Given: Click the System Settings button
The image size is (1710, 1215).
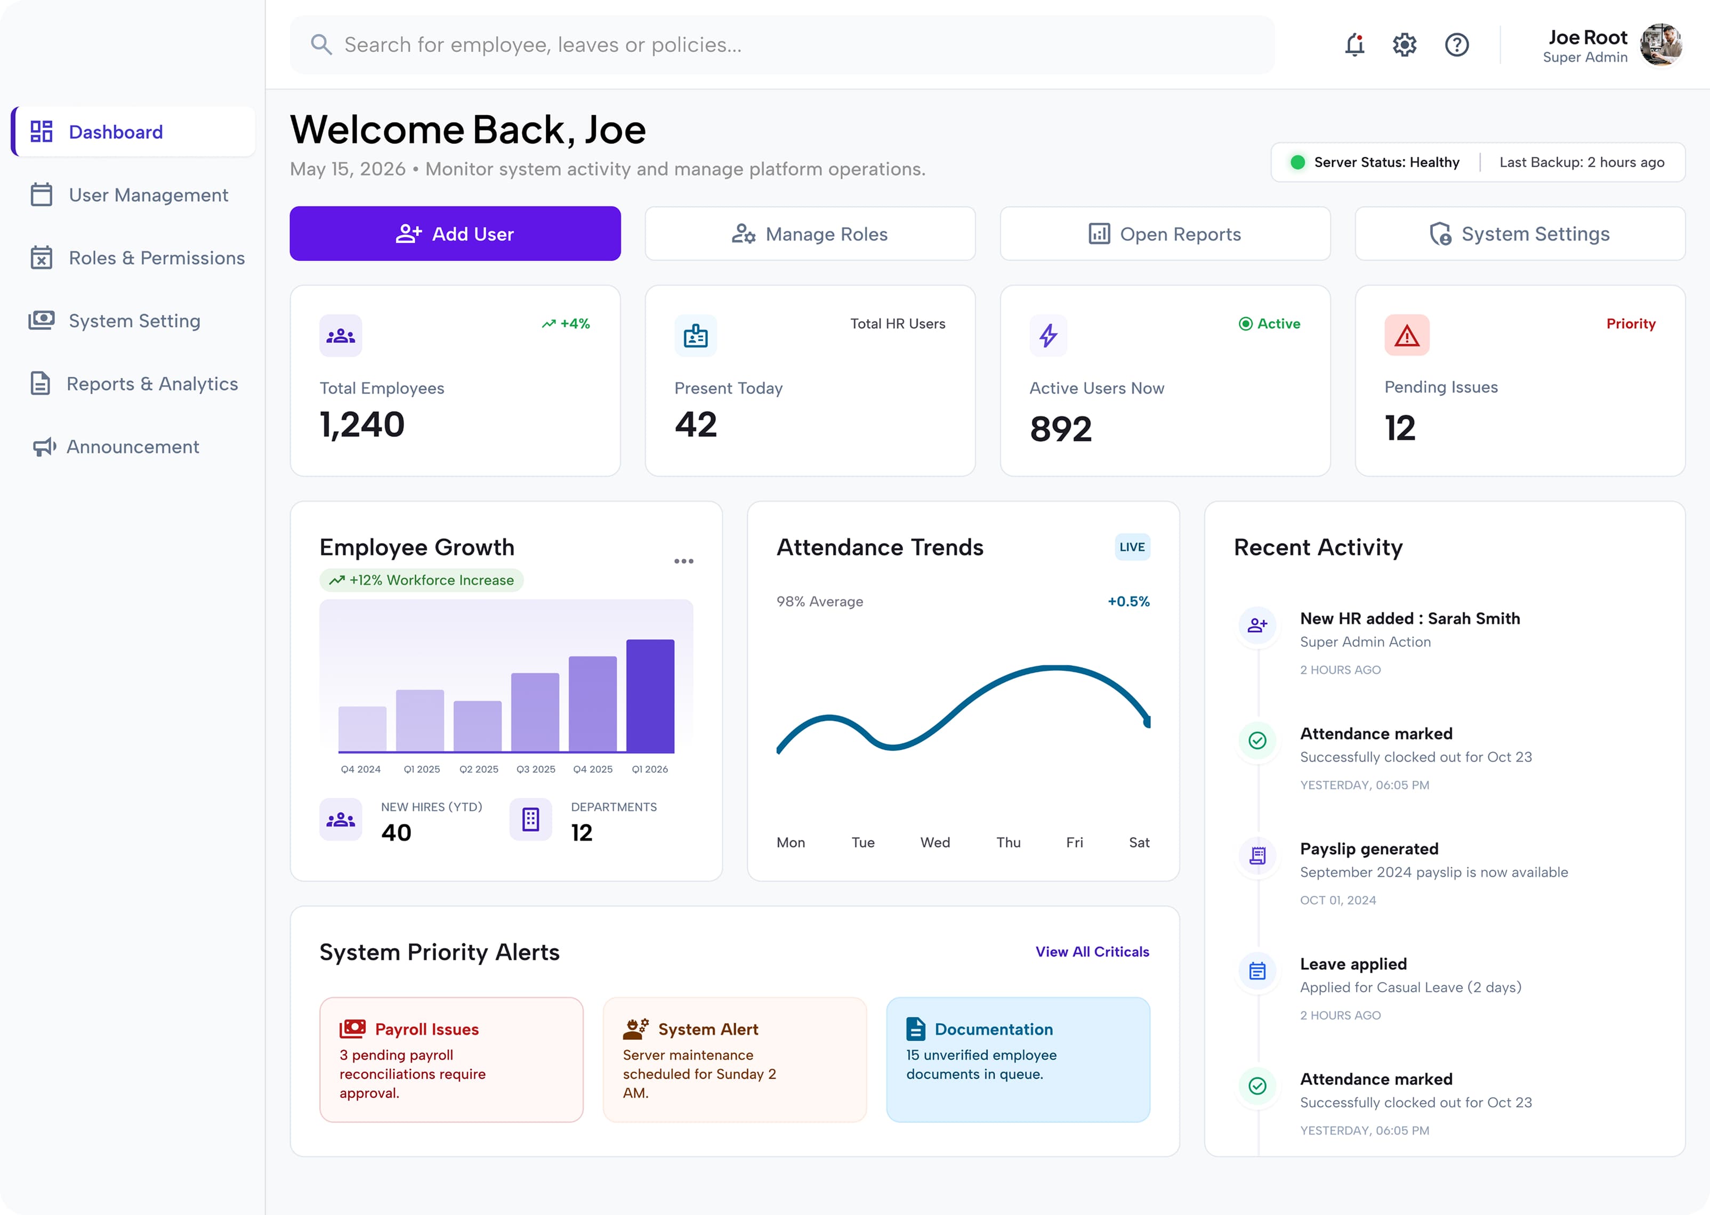Looking at the screenshot, I should click(x=1520, y=233).
